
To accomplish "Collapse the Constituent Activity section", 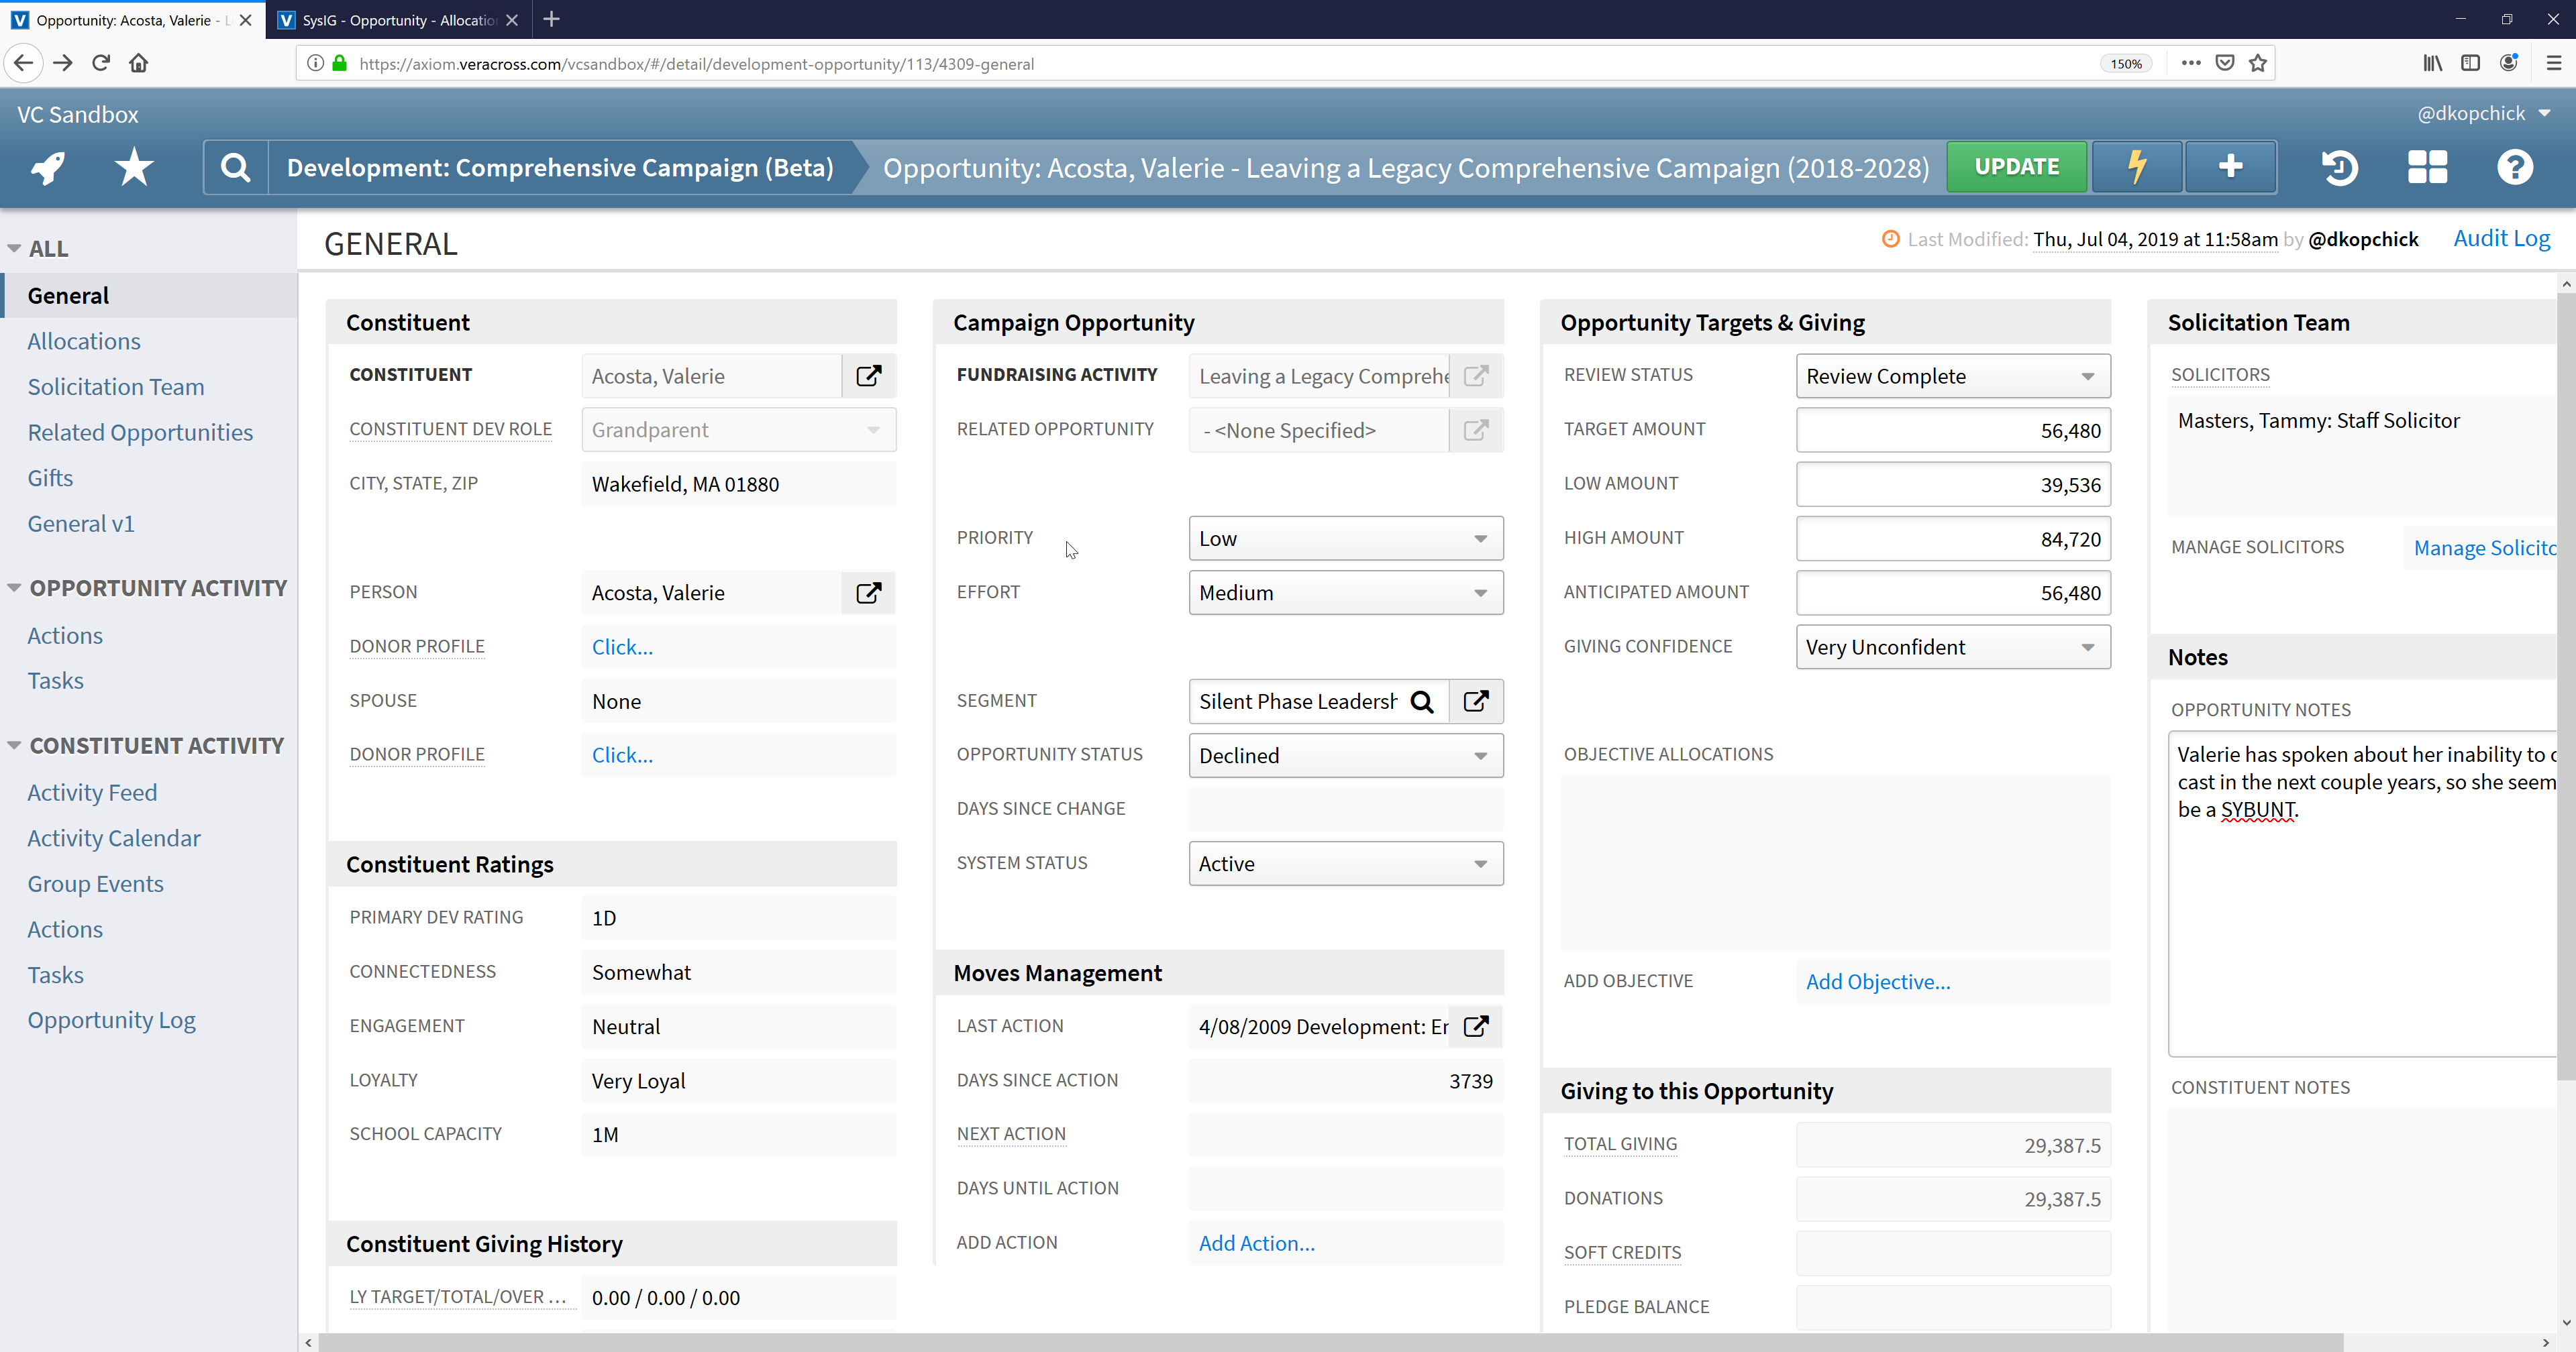I will click(x=14, y=746).
